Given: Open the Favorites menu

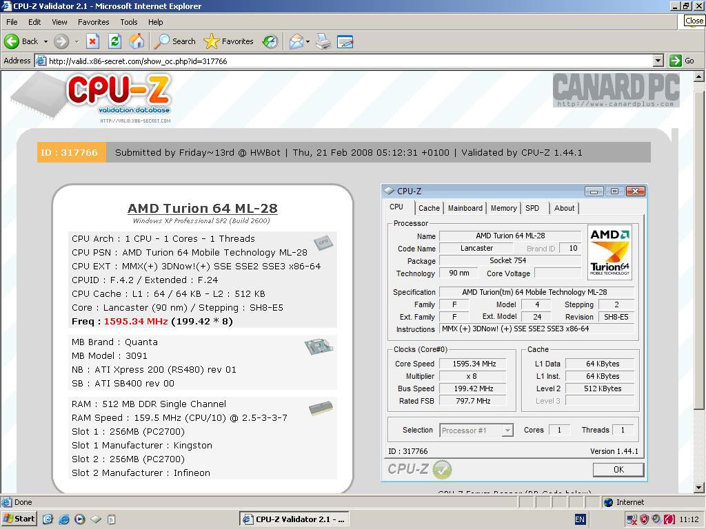Looking at the screenshot, I should (x=93, y=22).
